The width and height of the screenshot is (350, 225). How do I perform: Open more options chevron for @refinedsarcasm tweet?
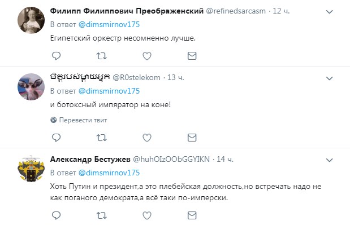[330, 12]
